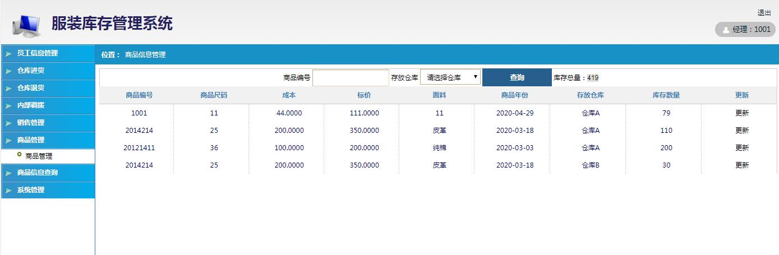Click stock quantity cell 30
779x255 pixels.
pyautogui.click(x=666, y=165)
